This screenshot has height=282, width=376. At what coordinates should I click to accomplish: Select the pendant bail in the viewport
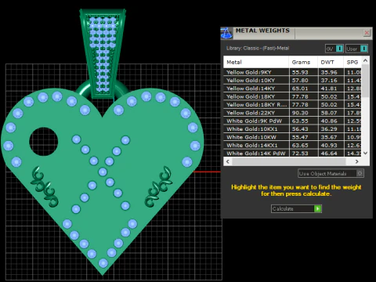click(103, 53)
